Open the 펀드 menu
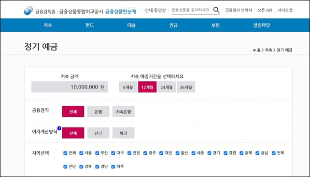The image size is (310, 177). tap(89, 25)
